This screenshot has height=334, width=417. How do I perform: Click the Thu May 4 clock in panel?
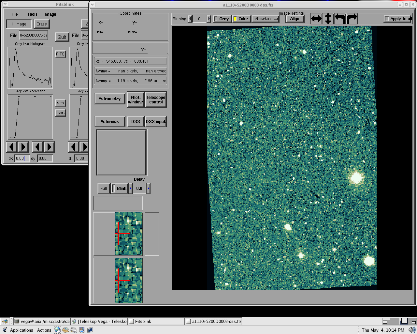click(x=383, y=330)
